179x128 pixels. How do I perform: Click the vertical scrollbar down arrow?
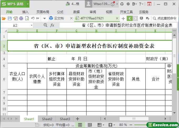pyautogui.click(x=174, y=113)
